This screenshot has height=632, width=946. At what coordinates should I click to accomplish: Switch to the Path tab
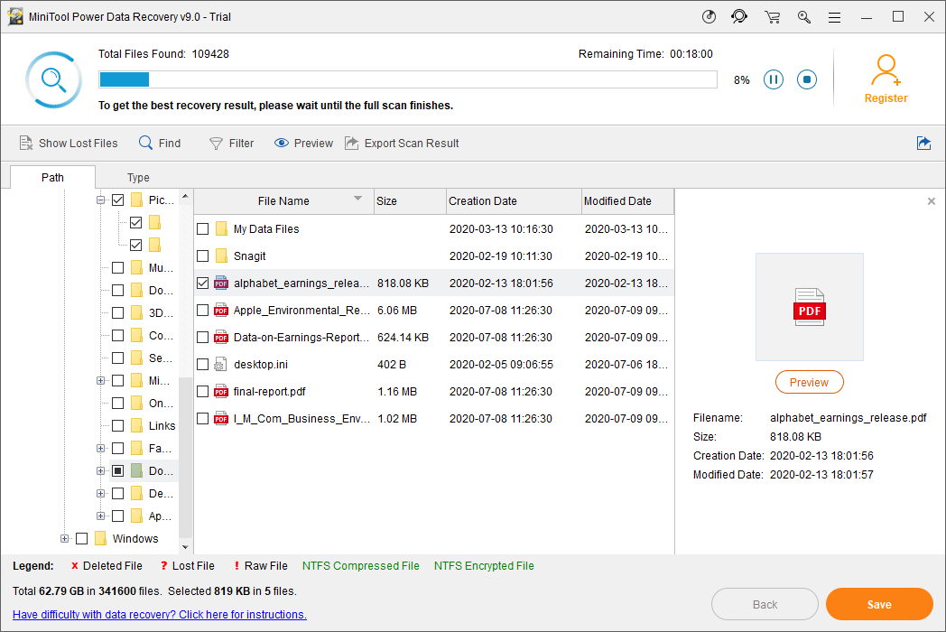[x=52, y=178]
